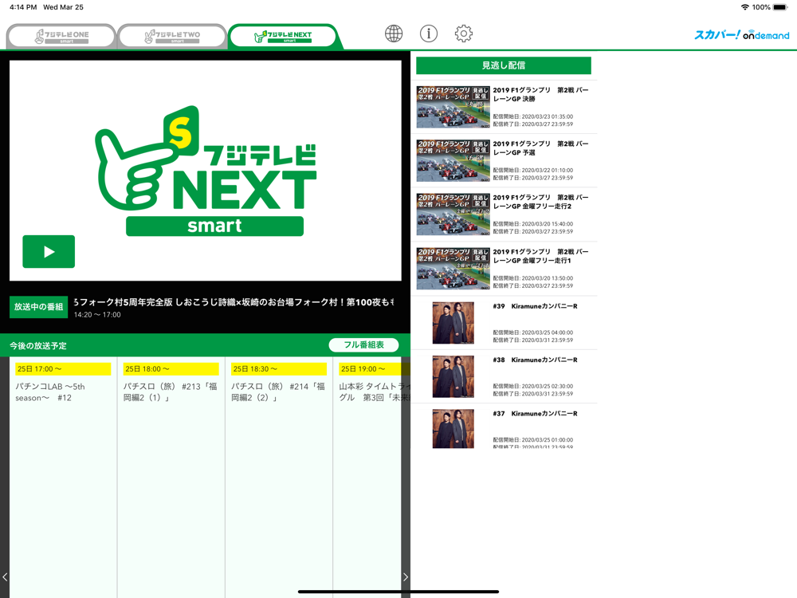The image size is (797, 598).
Task: Open thumbnail for #39 Kiramuneカンパニー
Action: click(x=453, y=323)
